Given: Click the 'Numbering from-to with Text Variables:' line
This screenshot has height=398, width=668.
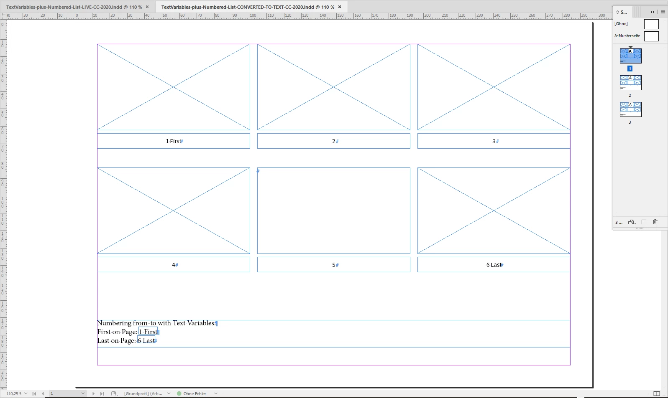Looking at the screenshot, I should pos(156,323).
